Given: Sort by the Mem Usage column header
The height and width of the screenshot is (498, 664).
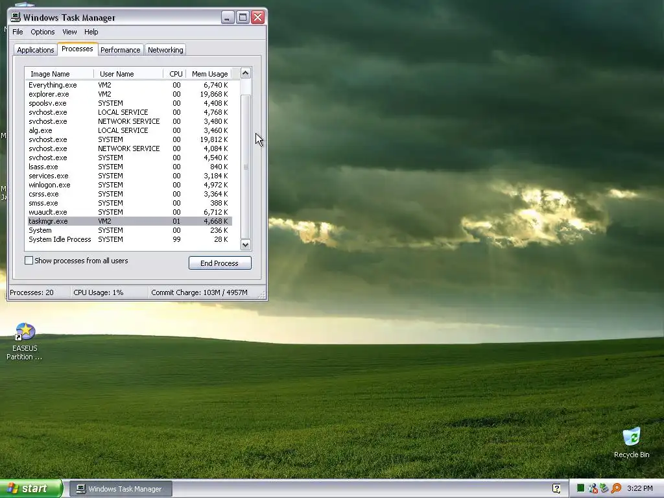Looking at the screenshot, I should point(209,74).
